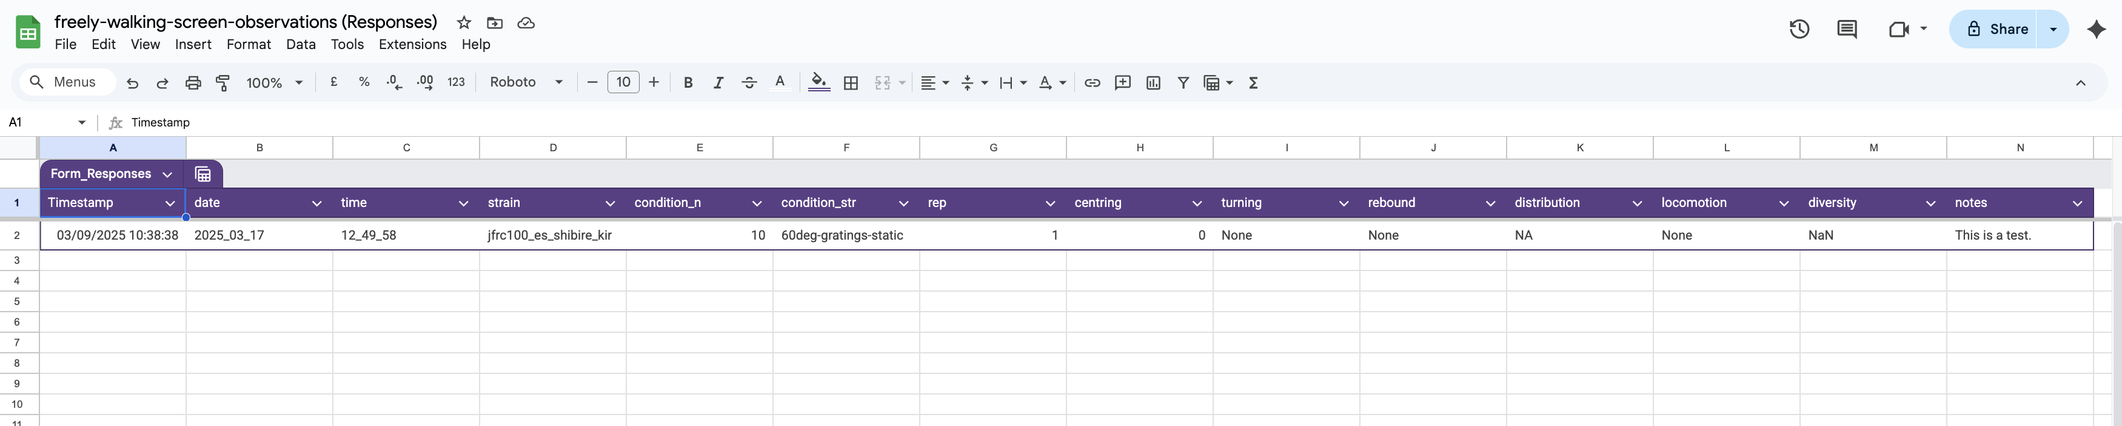Viewport: 2122px width, 426px height.
Task: Create a filter
Action: tap(1183, 82)
